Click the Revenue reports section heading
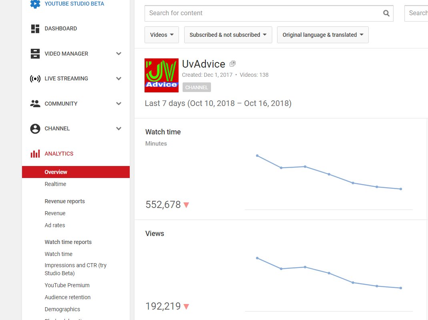Image resolution: width=428 pixels, height=320 pixels. pos(65,201)
